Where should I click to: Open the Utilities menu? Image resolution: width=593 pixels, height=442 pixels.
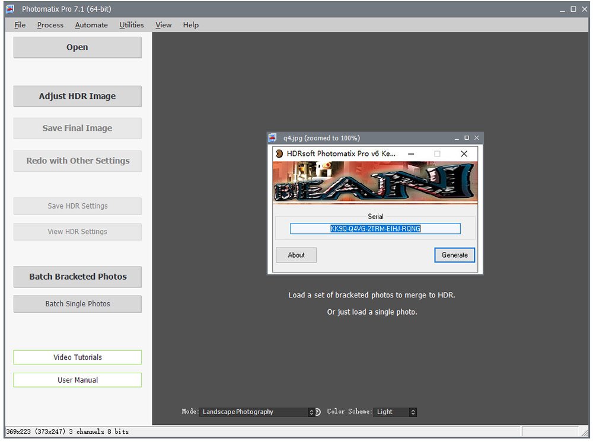[132, 25]
